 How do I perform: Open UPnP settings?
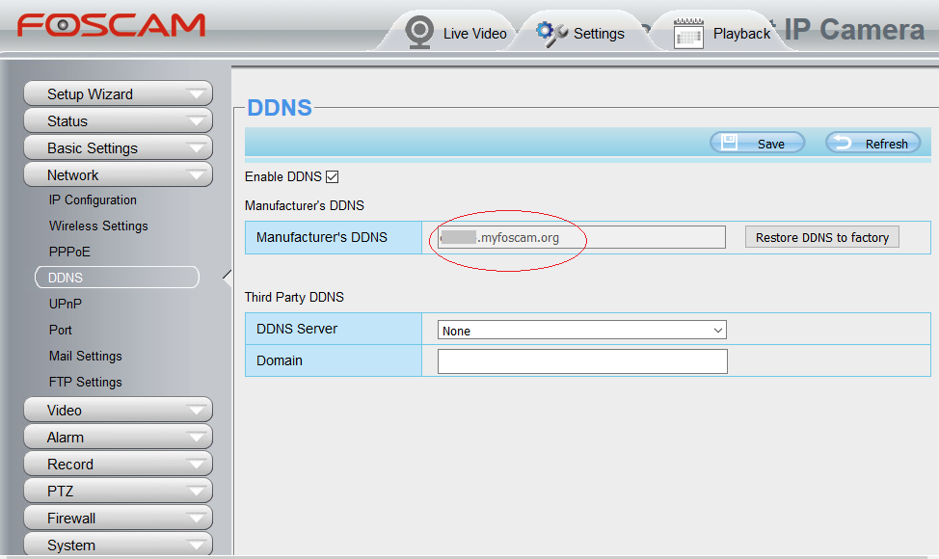(x=66, y=304)
